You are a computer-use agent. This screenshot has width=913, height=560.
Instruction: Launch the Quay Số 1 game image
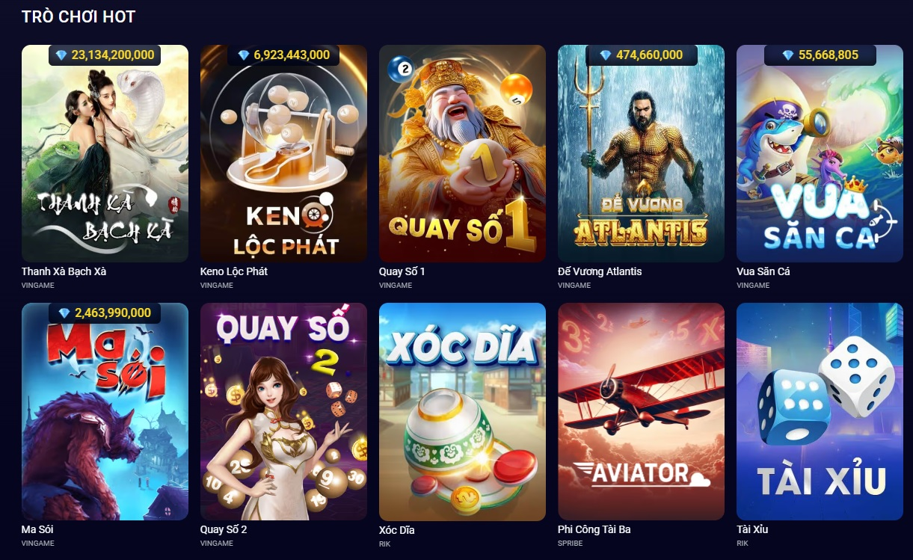tap(462, 153)
